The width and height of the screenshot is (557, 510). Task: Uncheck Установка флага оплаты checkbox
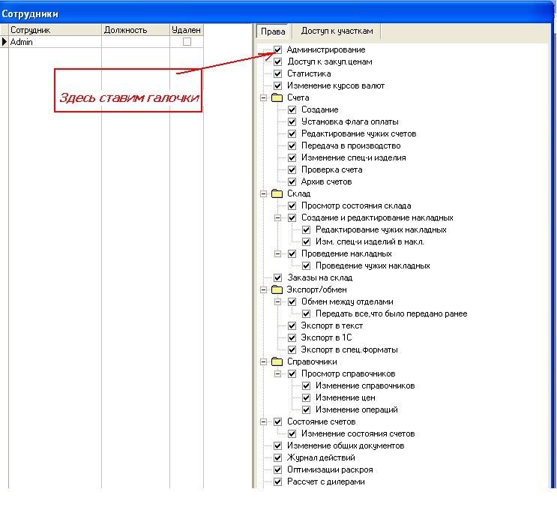(x=292, y=121)
